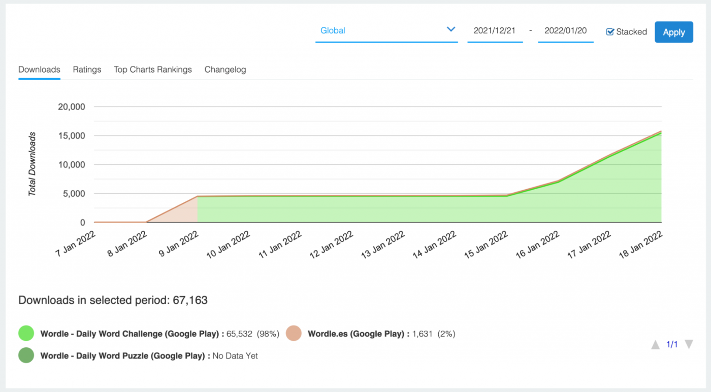Click the 9 Jan 2022 axis label
711x392 pixels.
point(178,244)
